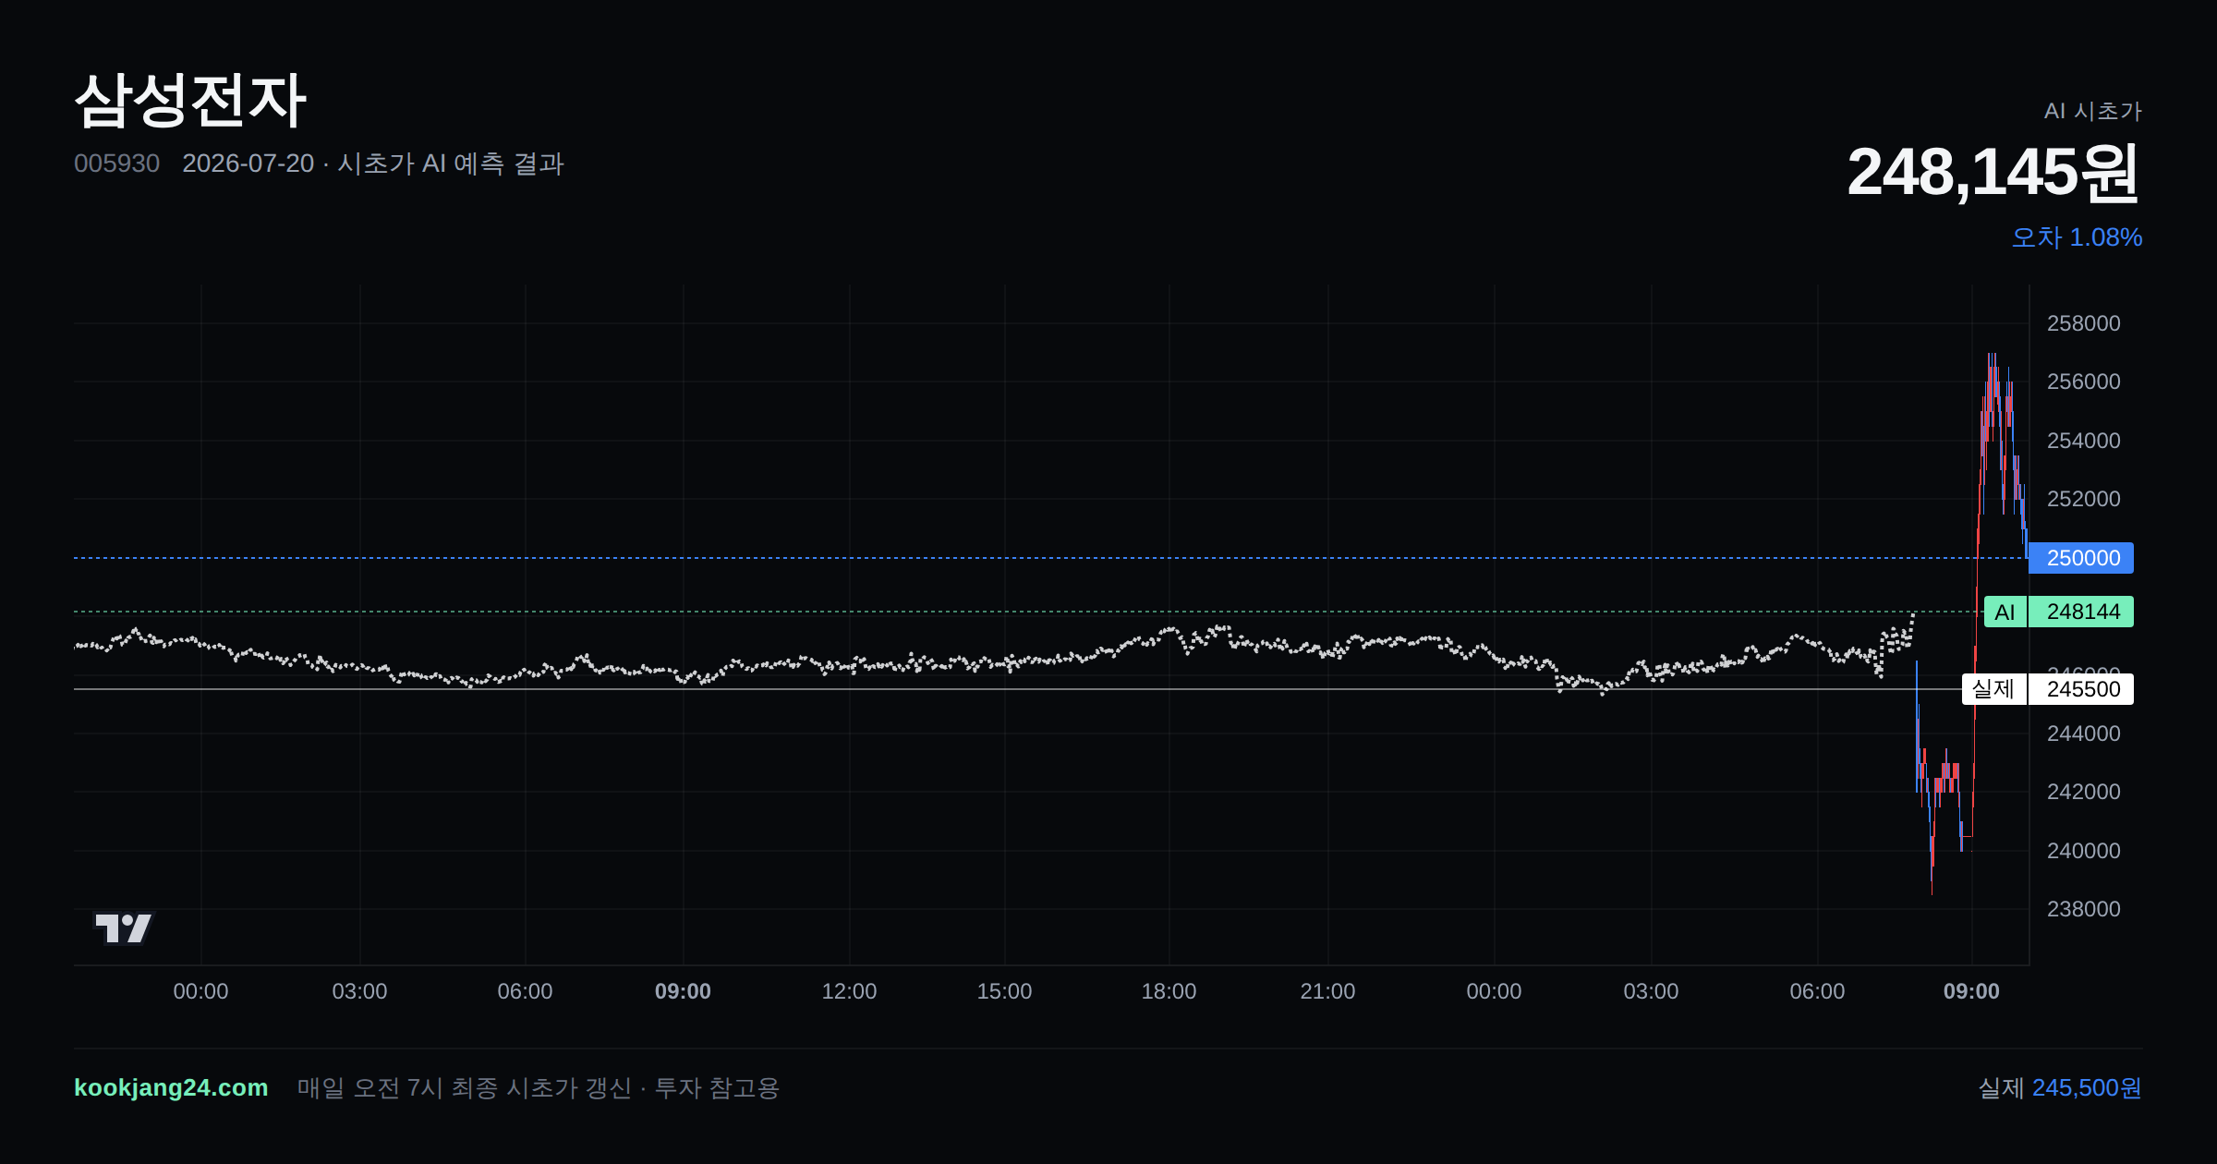Click the 258000 price axis label

(2083, 323)
